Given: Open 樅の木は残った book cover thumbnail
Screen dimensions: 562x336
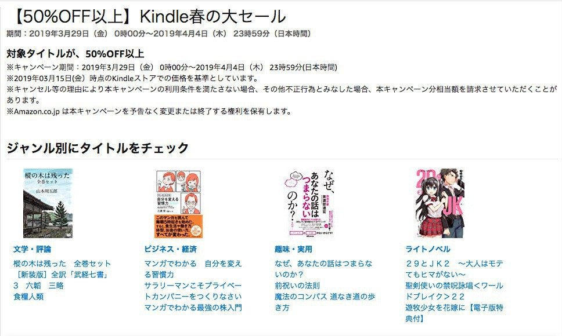Looking at the screenshot, I should click(x=48, y=203).
